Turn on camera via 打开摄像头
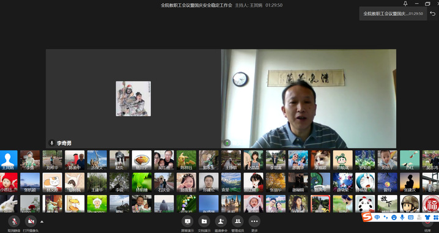This screenshot has height=233, width=439. [31, 221]
